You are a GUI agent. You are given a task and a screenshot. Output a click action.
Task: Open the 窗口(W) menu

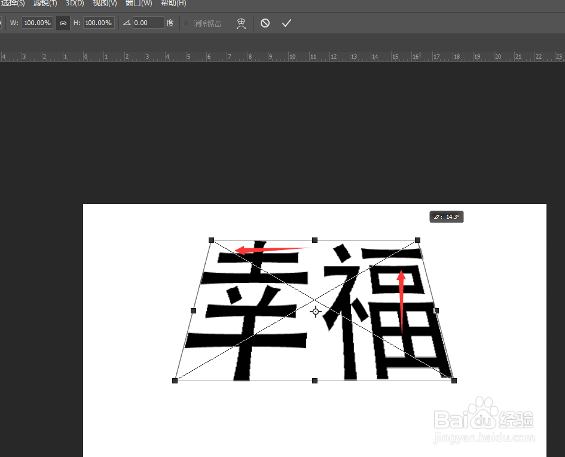pos(139,4)
